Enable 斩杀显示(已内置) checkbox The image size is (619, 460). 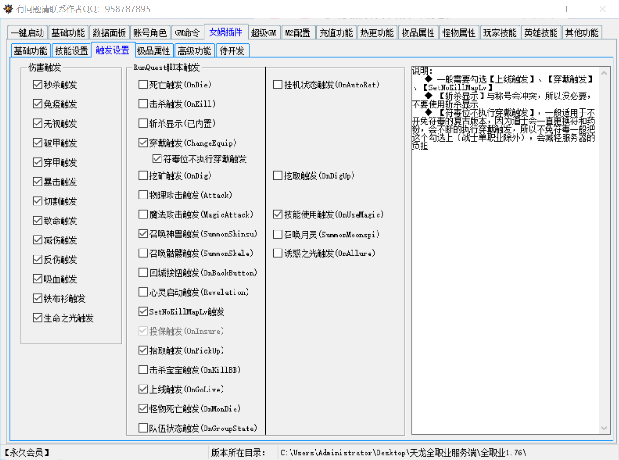coord(177,124)
